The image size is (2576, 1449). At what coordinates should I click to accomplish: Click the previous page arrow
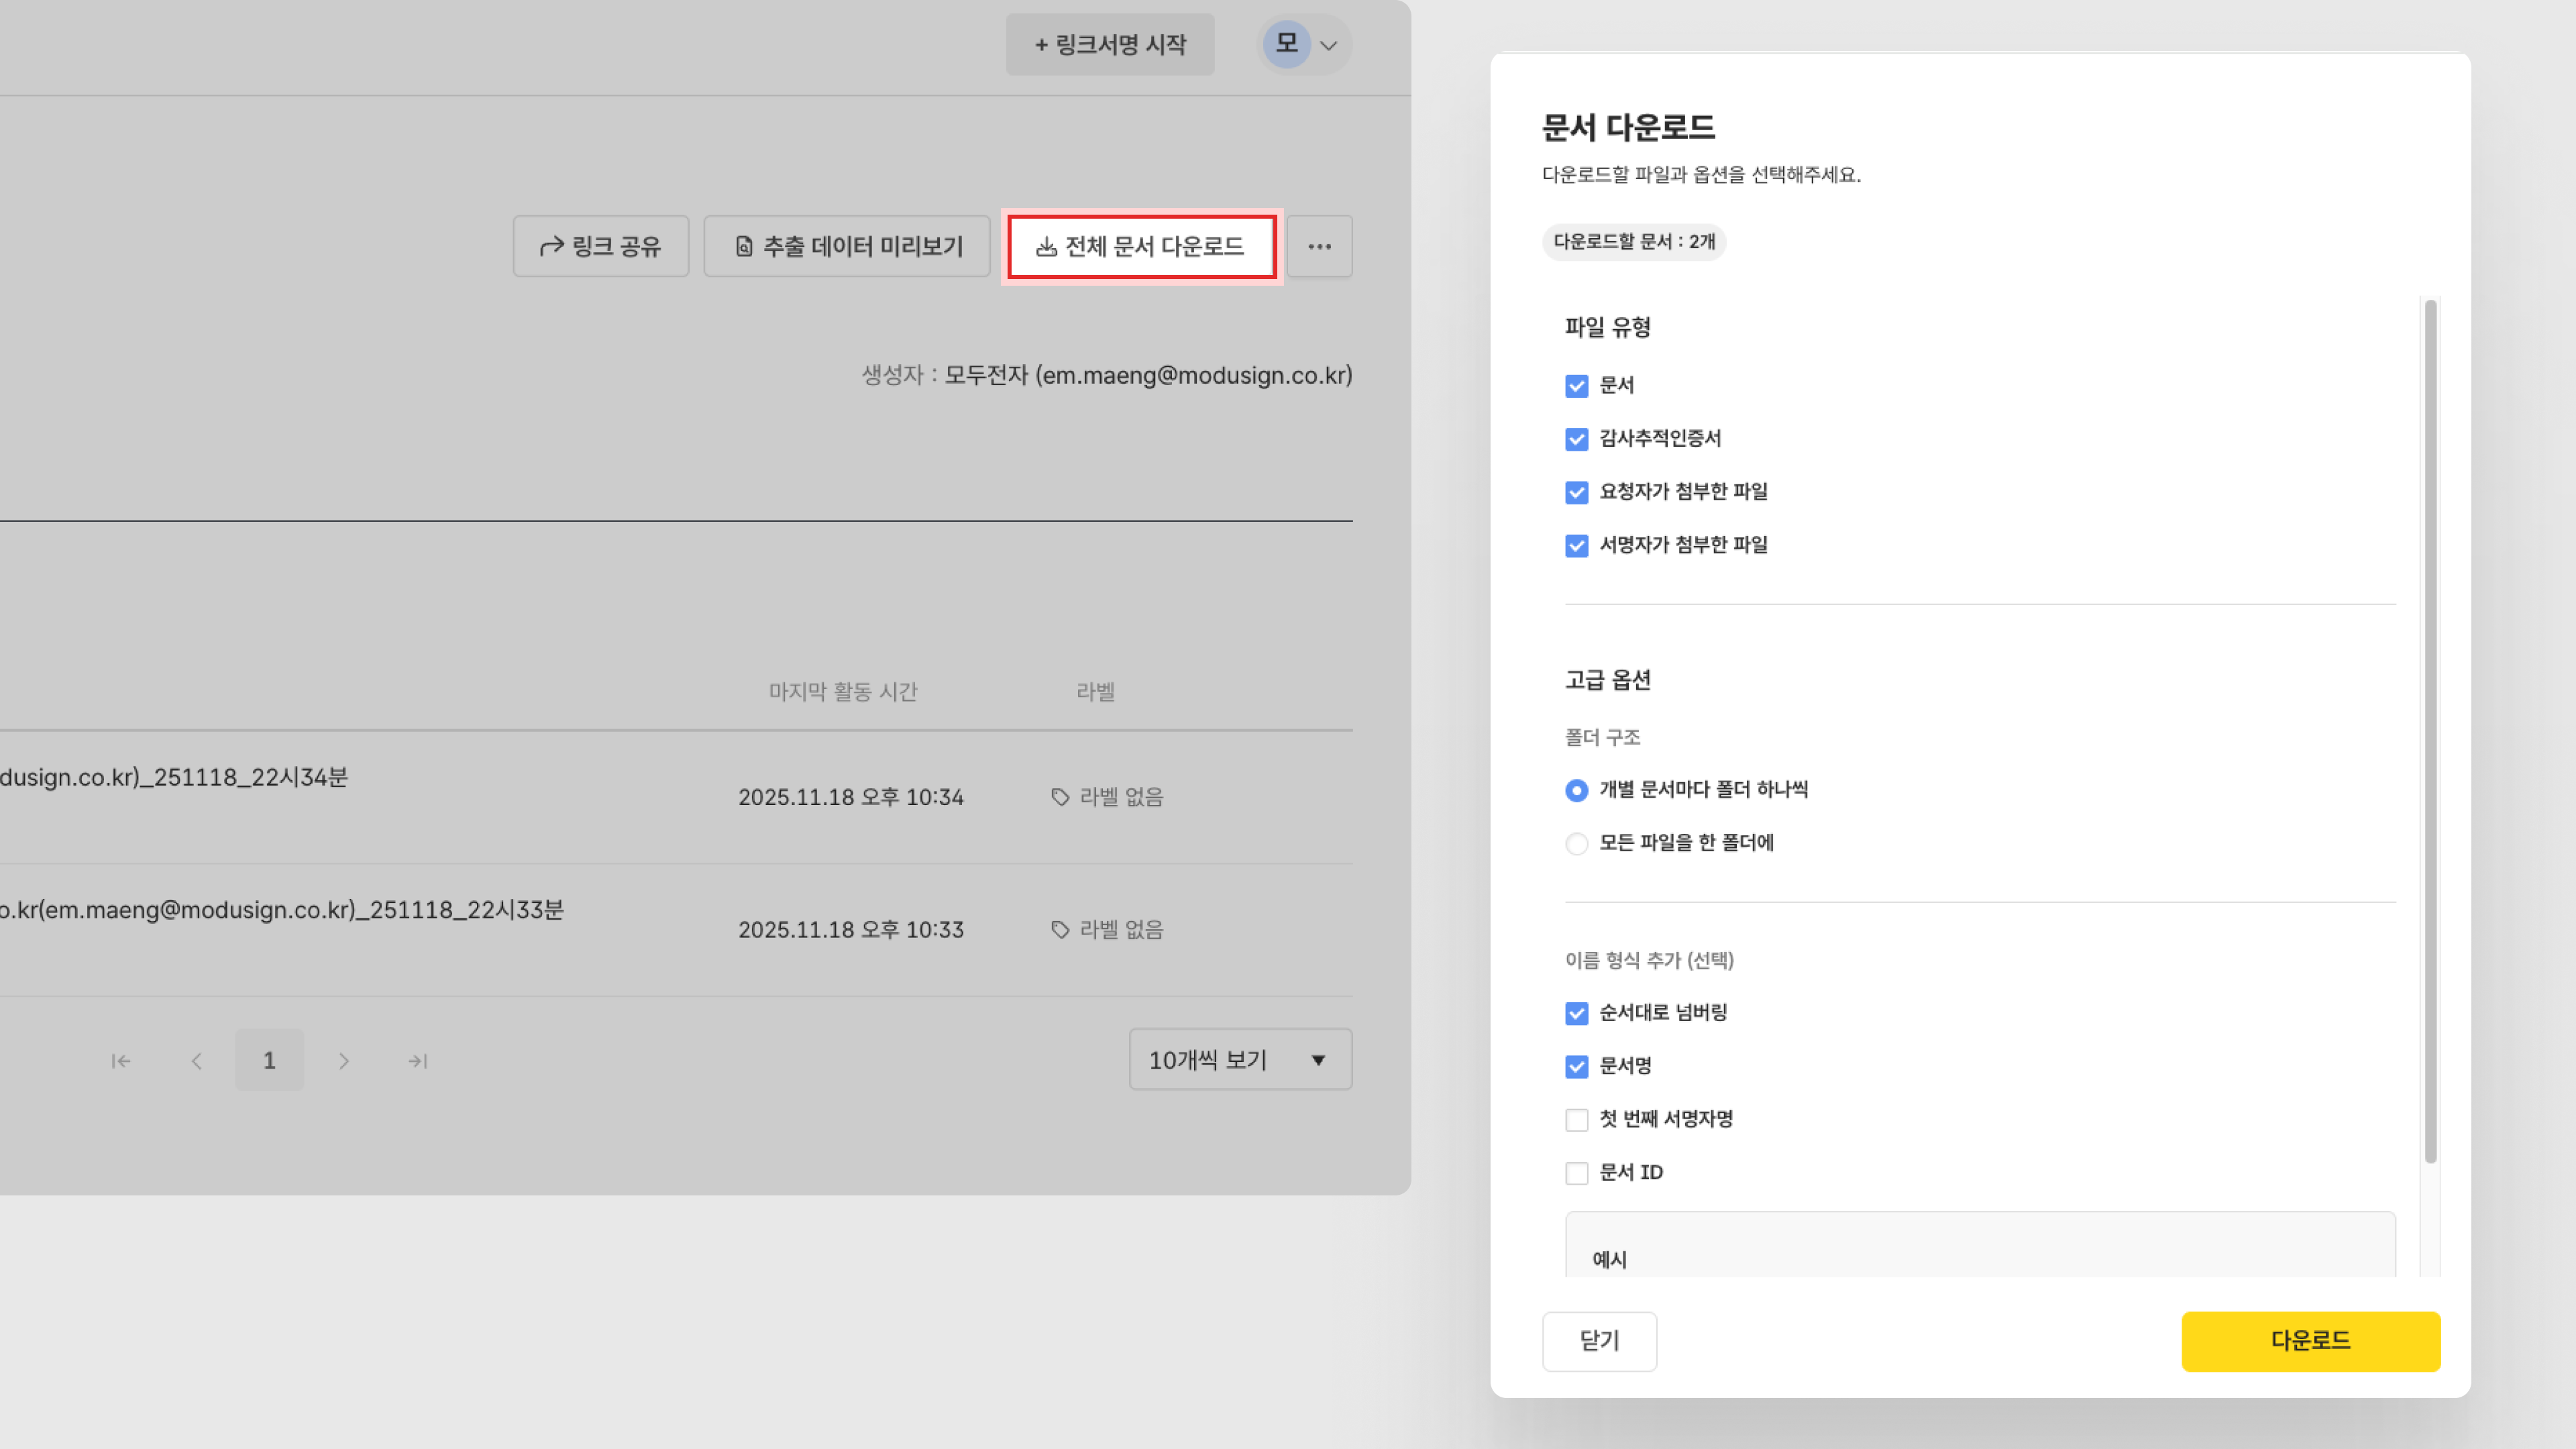coord(196,1061)
